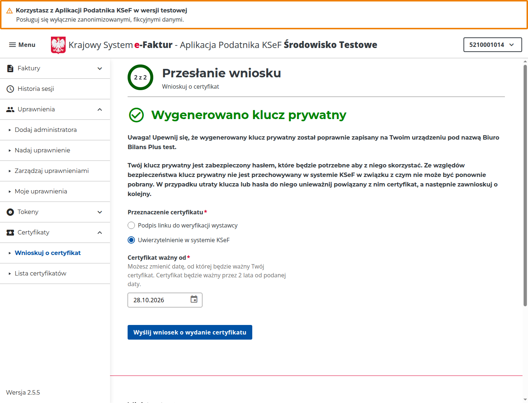Image resolution: width=528 pixels, height=403 pixels.
Task: Open Moje uprawnienia page
Action: pyautogui.click(x=55, y=192)
